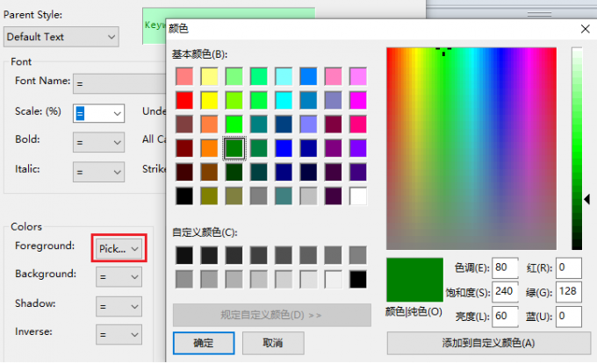Image resolution: width=597 pixels, height=363 pixels.
Task: Select the cyan basic color swatch
Action: coord(284,100)
